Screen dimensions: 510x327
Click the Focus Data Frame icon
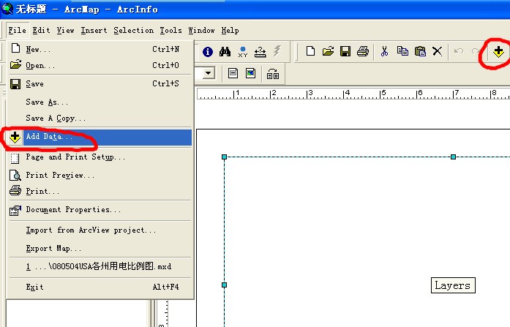[250, 73]
